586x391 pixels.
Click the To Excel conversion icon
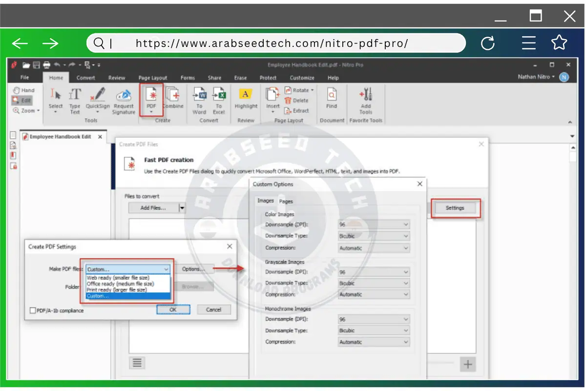(x=218, y=100)
